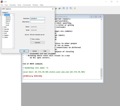This screenshot has width=120, height=106.
Task: Expand the DCC options category
Action: [3, 33]
